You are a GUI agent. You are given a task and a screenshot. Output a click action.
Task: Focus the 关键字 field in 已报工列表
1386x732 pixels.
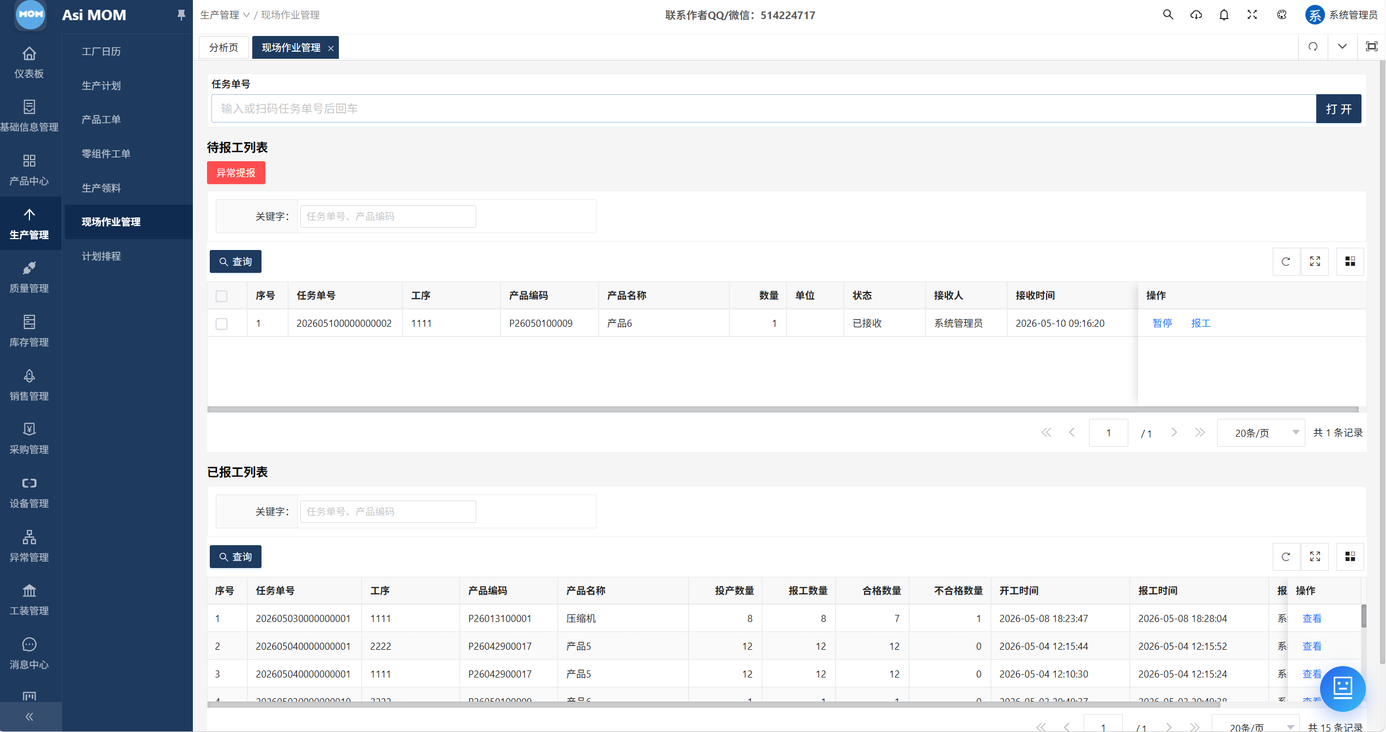point(388,511)
